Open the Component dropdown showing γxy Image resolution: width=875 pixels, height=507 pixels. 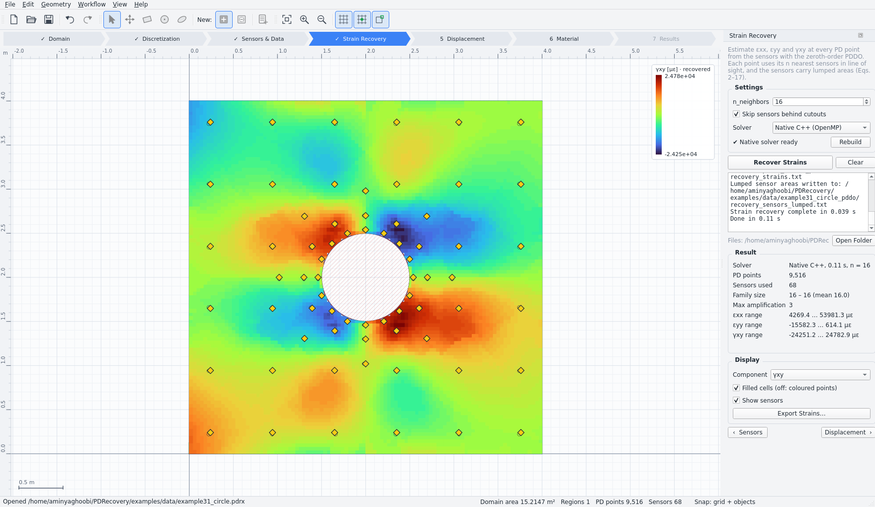pyautogui.click(x=820, y=375)
